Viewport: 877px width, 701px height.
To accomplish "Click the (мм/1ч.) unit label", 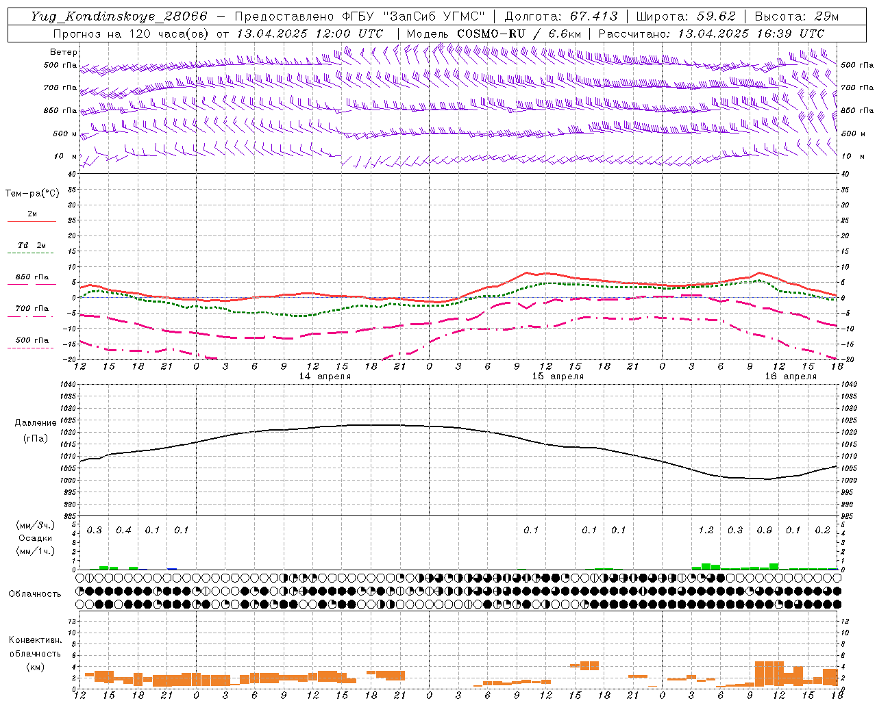I will click(36, 551).
